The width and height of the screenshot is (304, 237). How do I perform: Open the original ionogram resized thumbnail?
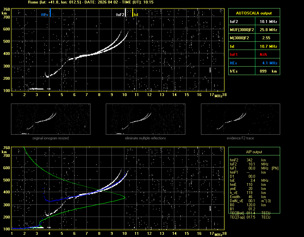[x=51, y=119]
